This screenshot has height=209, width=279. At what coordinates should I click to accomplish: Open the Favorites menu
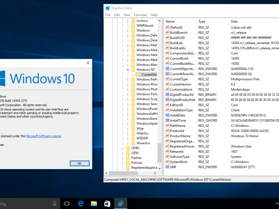coord(141,15)
